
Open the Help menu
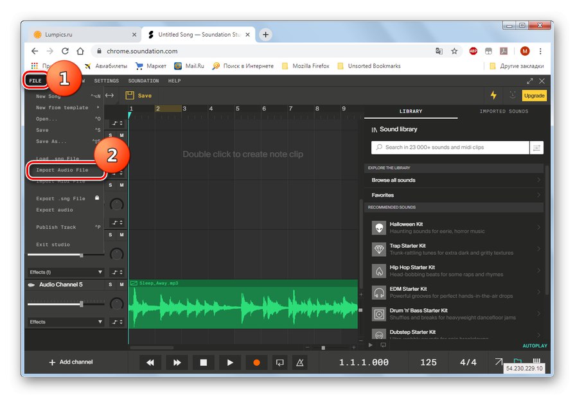174,81
